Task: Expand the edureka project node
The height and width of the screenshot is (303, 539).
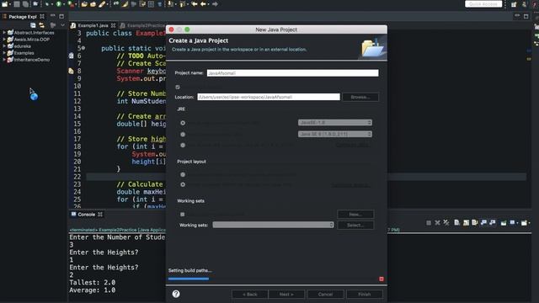Action: [x=4, y=46]
